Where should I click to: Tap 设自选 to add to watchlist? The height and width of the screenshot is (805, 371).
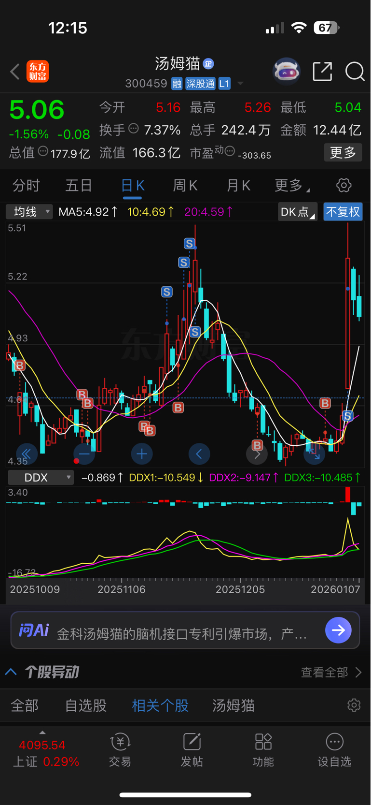coord(334,750)
